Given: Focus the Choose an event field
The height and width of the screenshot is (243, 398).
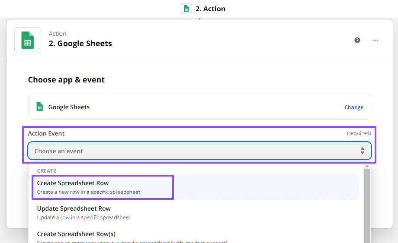Looking at the screenshot, I should [x=190, y=151].
